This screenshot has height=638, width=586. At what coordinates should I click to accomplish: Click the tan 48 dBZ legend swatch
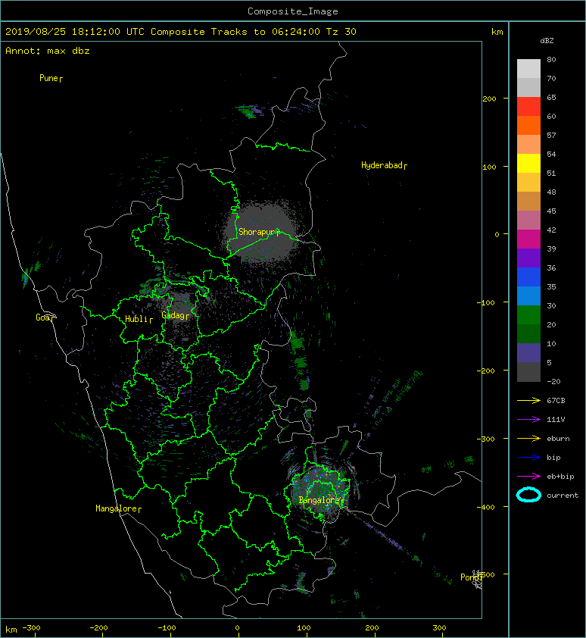tap(528, 201)
